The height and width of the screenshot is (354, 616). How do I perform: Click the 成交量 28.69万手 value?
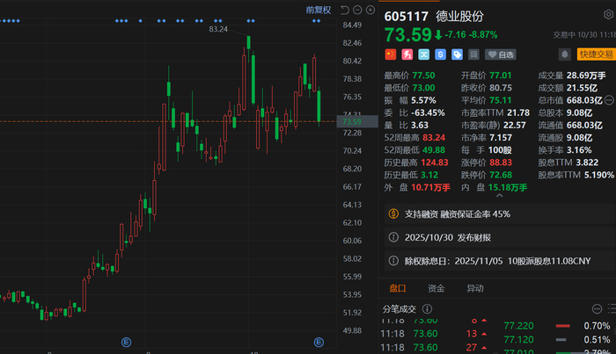click(586, 76)
